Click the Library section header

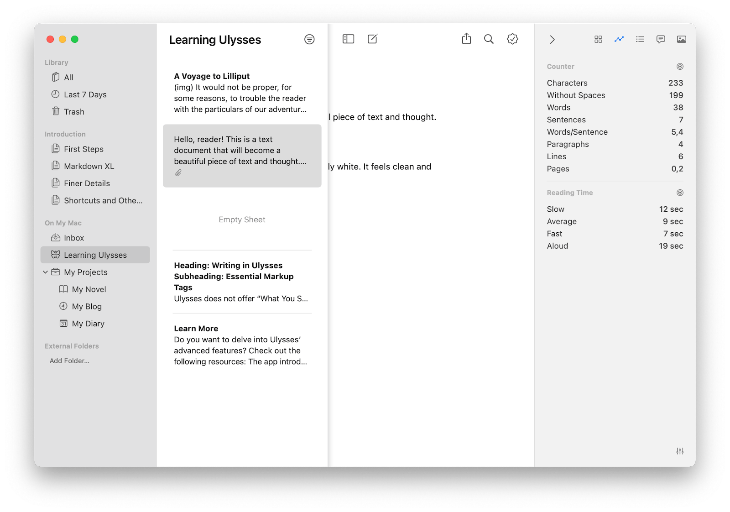(57, 63)
